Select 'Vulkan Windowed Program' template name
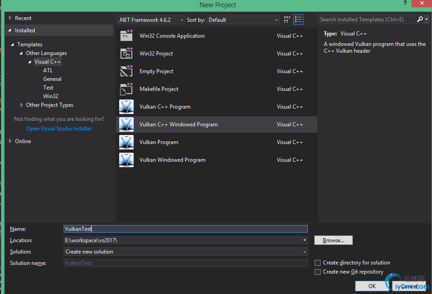The width and height of the screenshot is (432, 294). (172, 160)
